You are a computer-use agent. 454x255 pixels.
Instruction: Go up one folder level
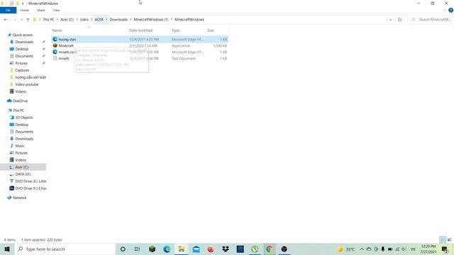coord(28,20)
